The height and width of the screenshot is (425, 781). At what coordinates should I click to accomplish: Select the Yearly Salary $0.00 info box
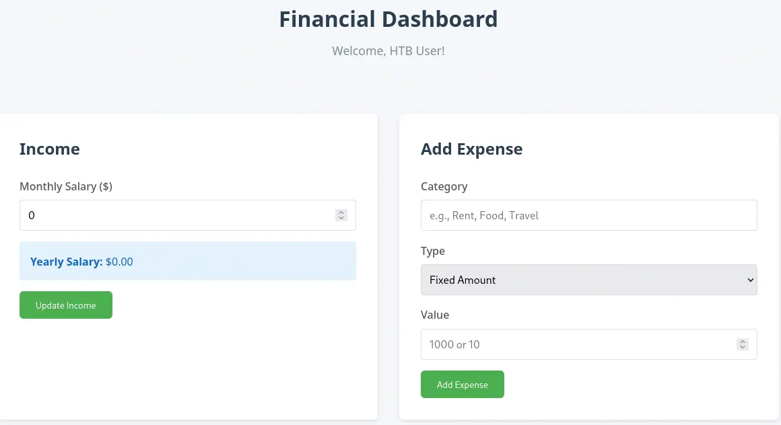(x=187, y=262)
